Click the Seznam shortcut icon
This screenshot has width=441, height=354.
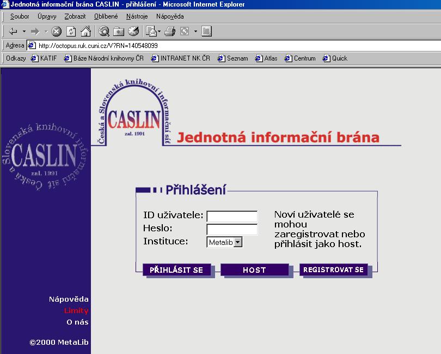tap(222, 58)
